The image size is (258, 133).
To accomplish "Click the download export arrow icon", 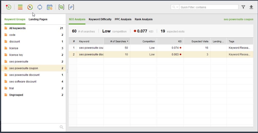I will click(x=251, y=7).
